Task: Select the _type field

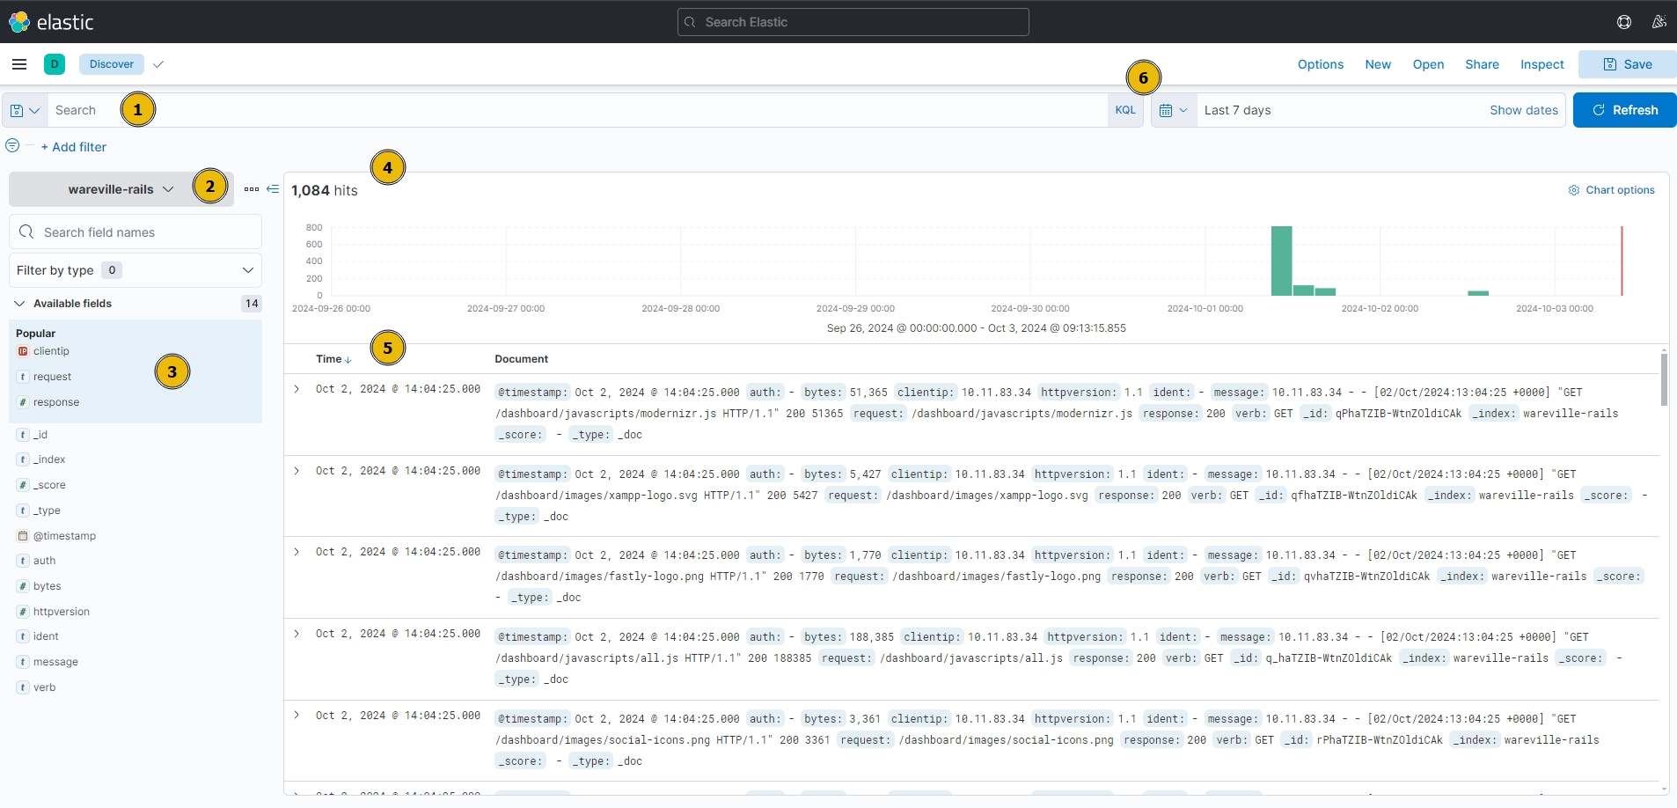Action: 47,511
